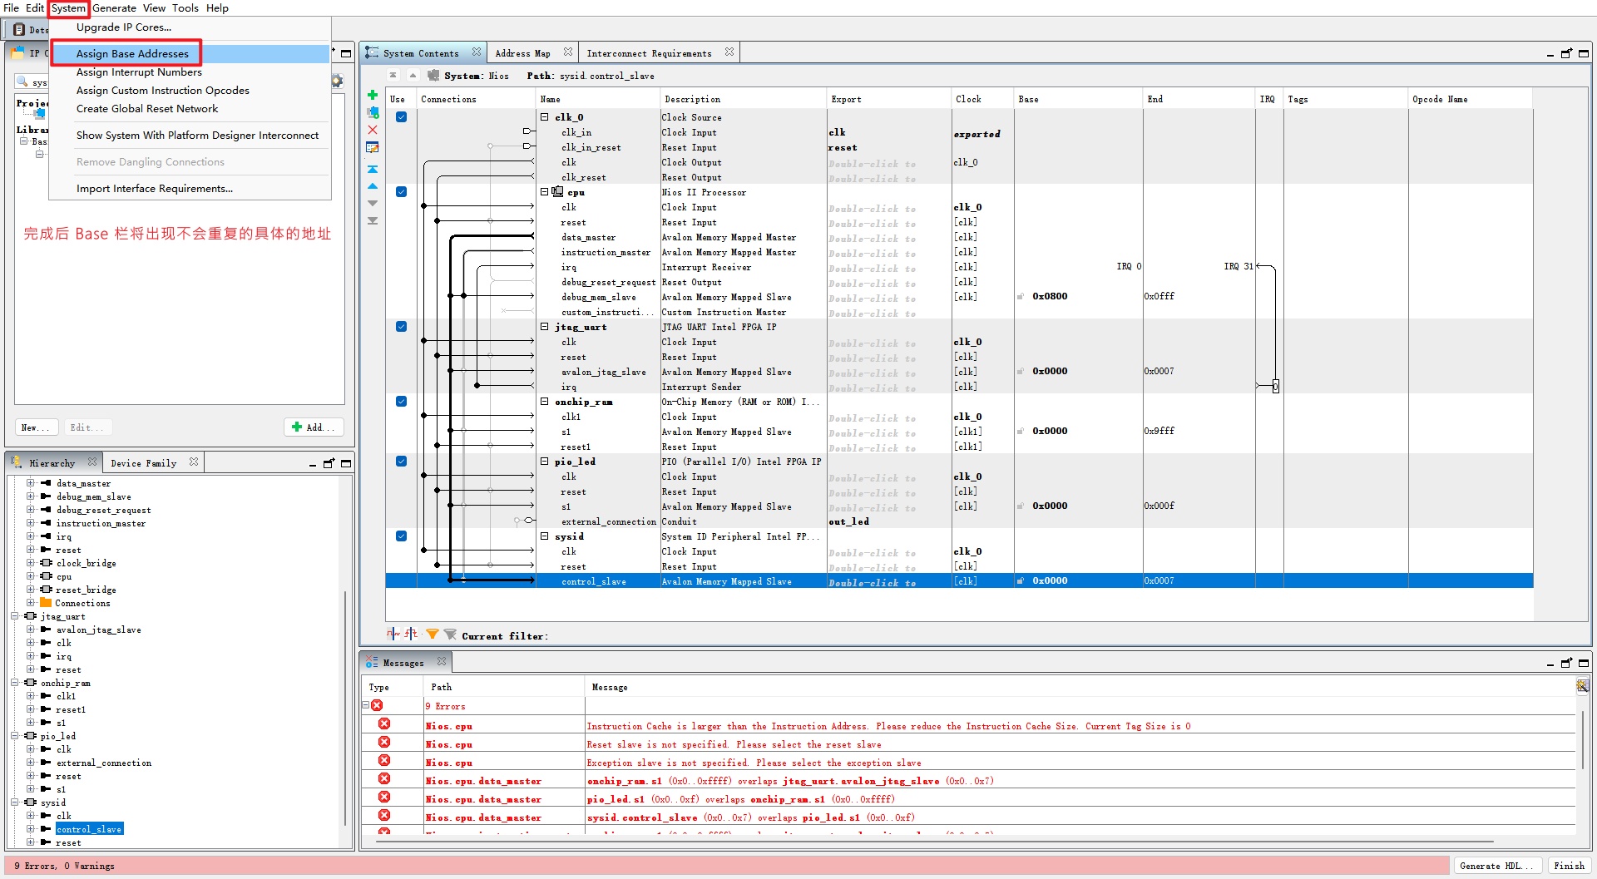Click the add subsystem icon below the plus

tap(373, 112)
